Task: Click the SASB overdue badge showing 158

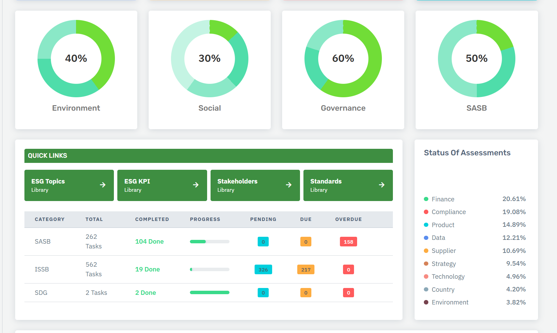Action: 348,242
